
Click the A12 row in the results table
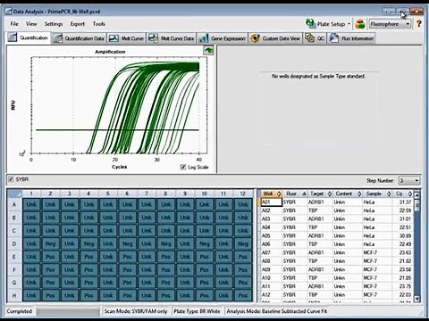(337, 295)
